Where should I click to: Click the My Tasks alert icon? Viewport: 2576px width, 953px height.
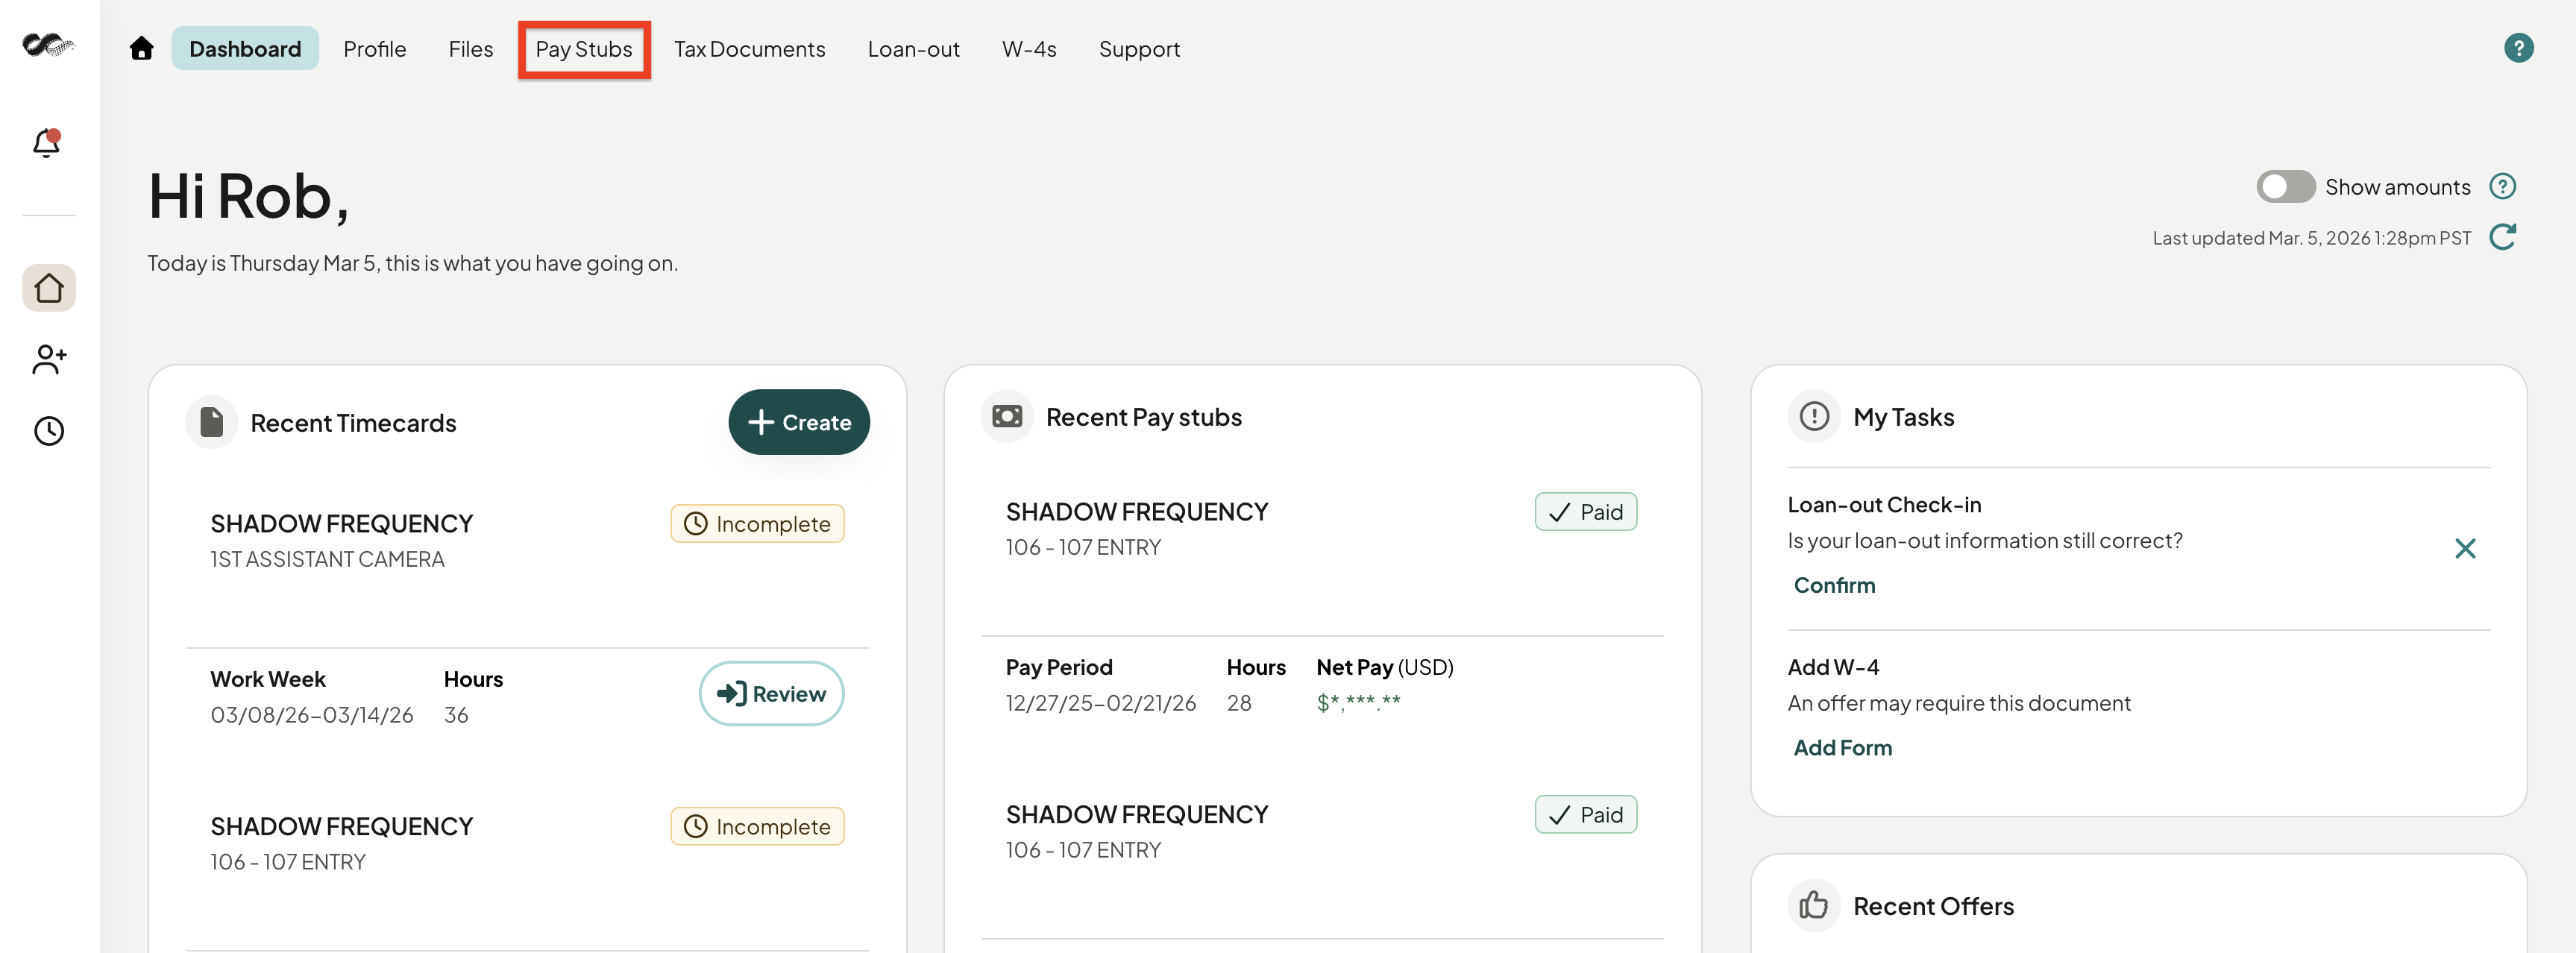(x=1814, y=416)
